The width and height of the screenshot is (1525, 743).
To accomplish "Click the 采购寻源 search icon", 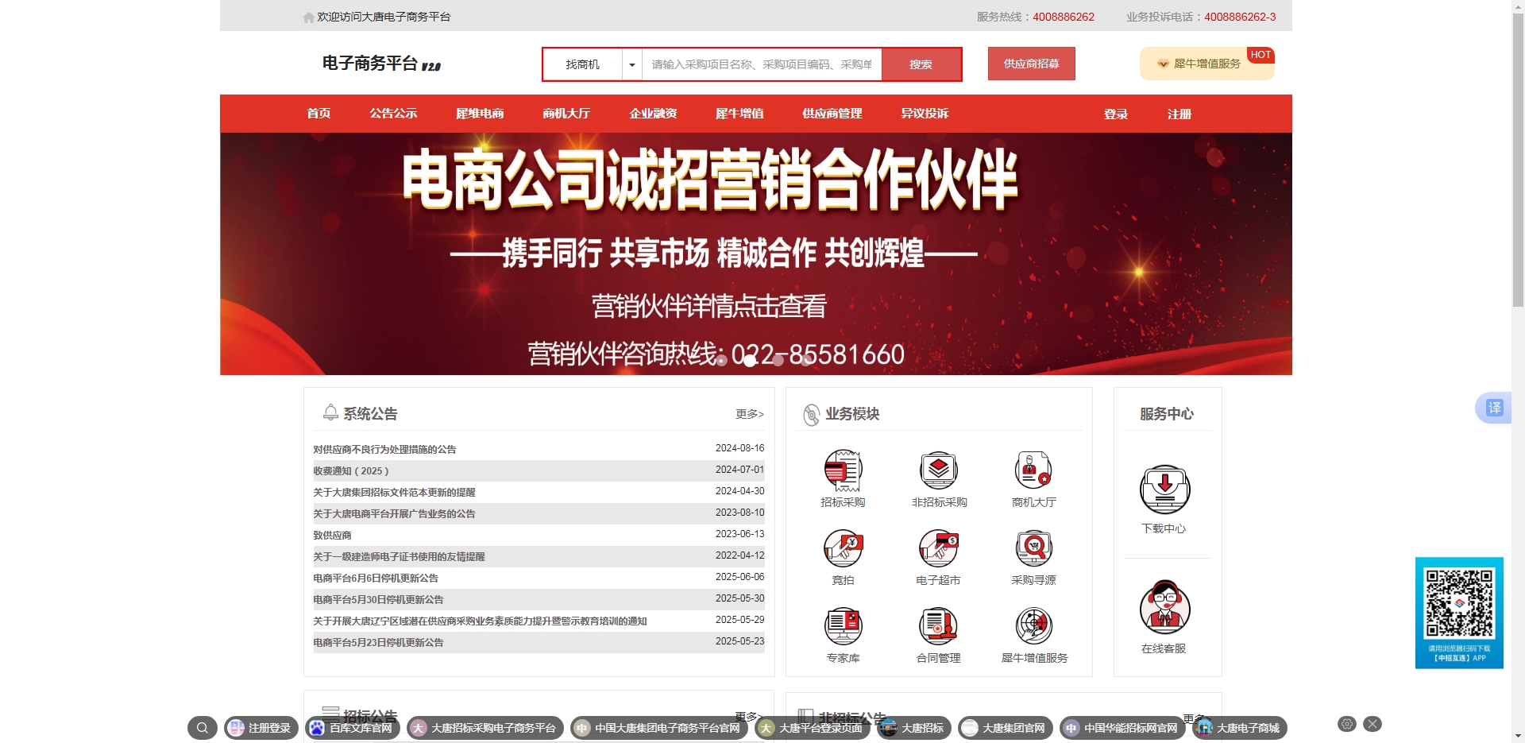I will tap(1033, 548).
